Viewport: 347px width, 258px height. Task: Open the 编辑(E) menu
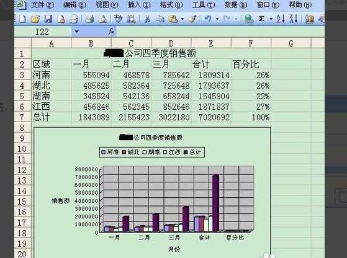click(74, 5)
